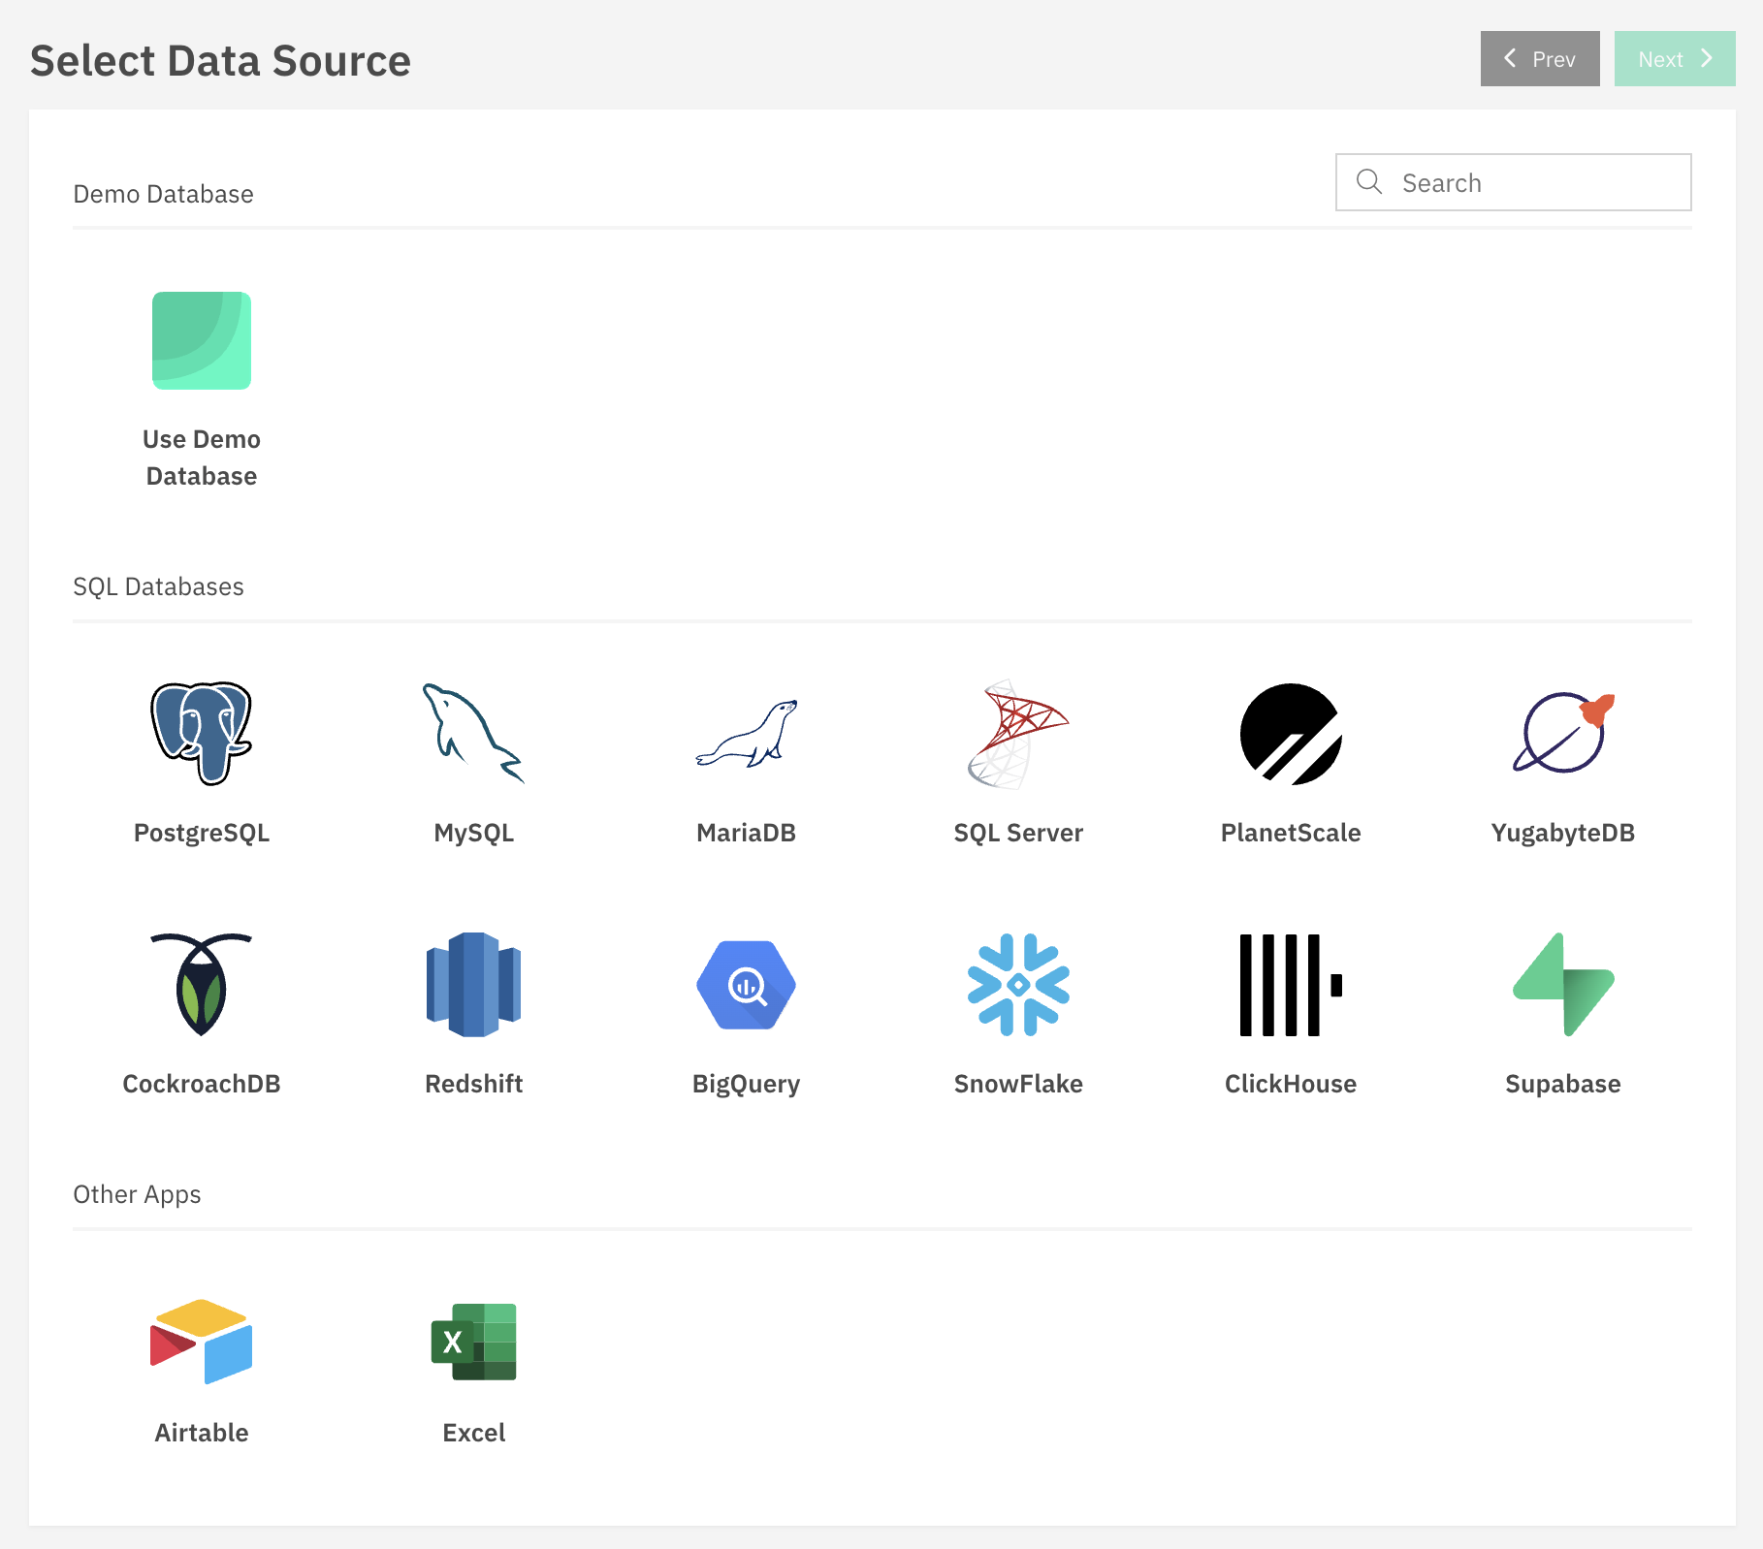
Task: Click the "PlanetScale" label text
Action: [x=1291, y=833]
